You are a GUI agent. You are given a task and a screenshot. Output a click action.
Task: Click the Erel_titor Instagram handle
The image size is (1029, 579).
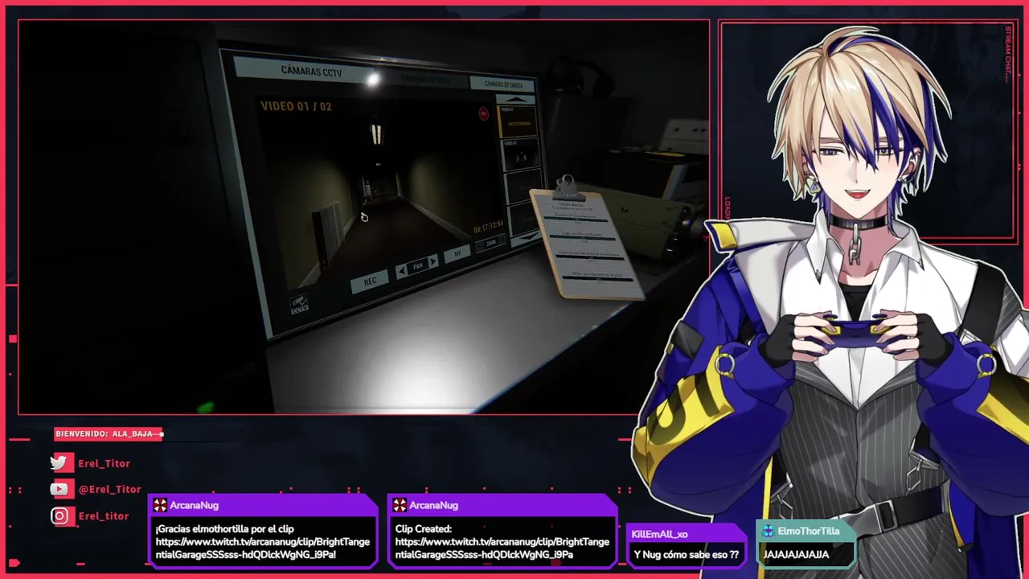click(x=103, y=515)
